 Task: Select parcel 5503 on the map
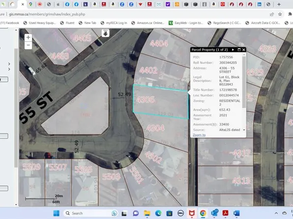click(x=112, y=176)
